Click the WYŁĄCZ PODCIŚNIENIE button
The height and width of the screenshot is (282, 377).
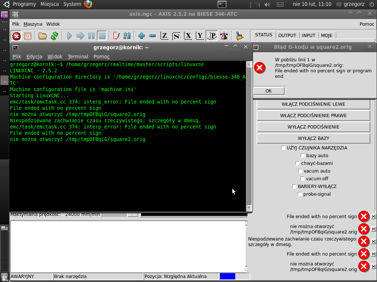313,127
